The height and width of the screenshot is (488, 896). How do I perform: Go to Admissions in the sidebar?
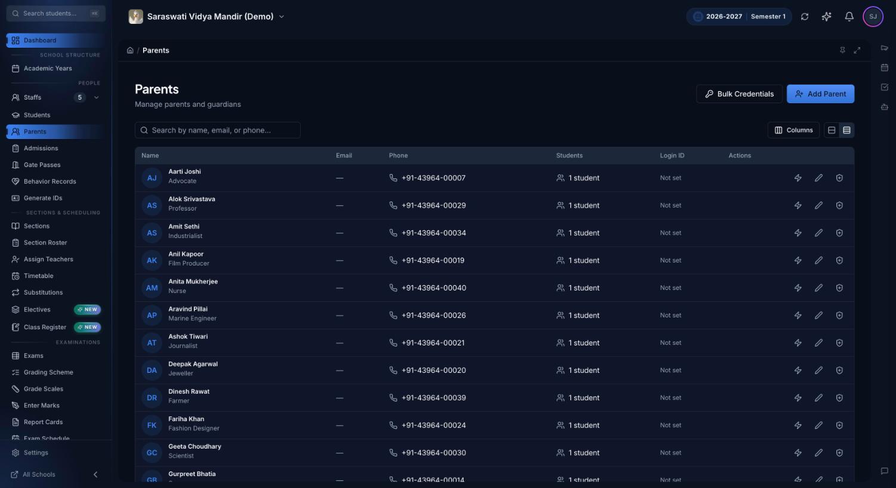(x=55, y=148)
